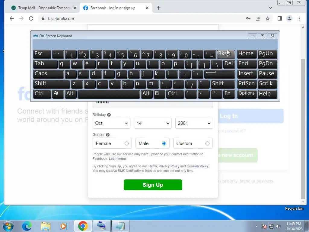Open the Cookies Policy link
This screenshot has height=232, width=309.
click(x=197, y=166)
